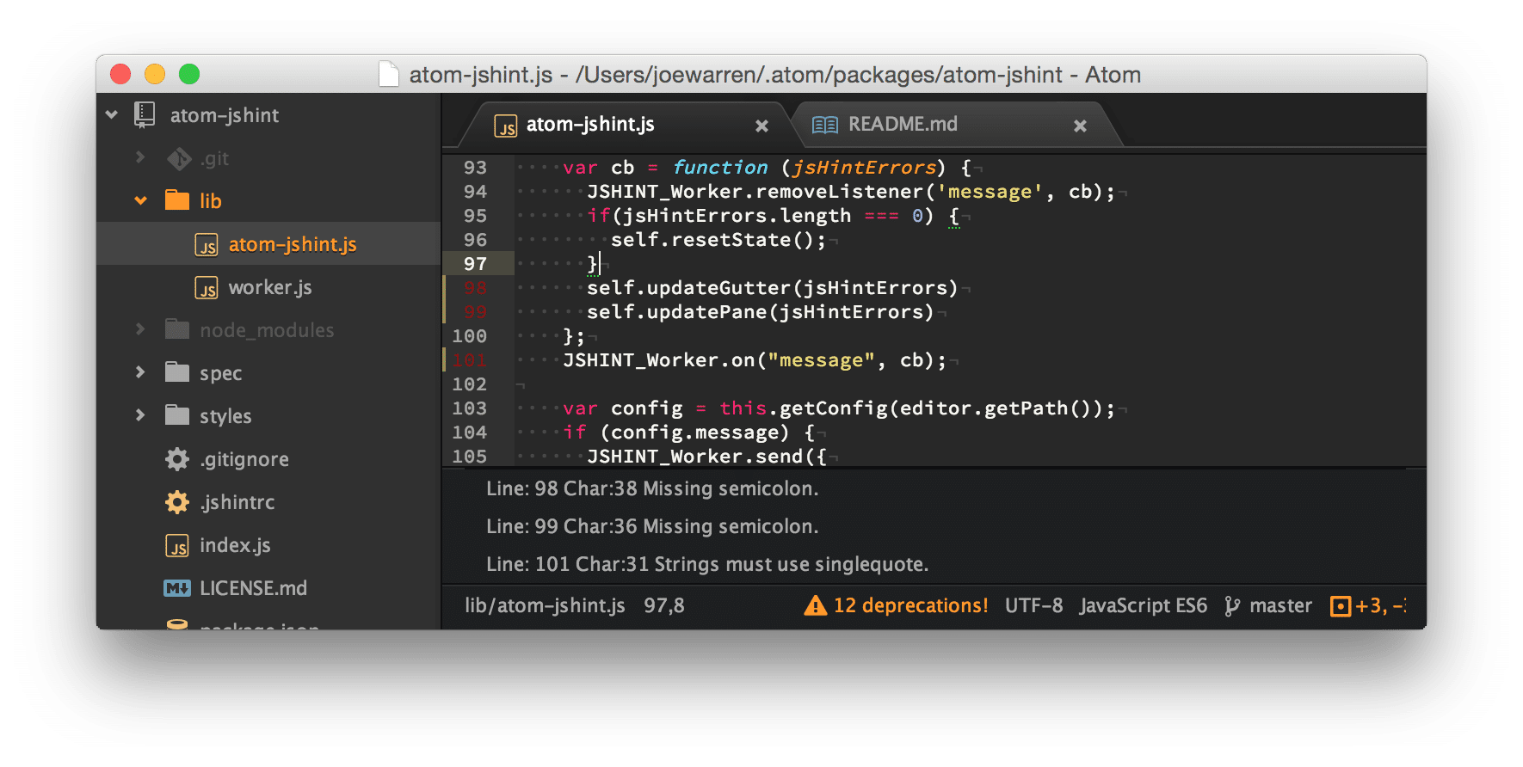
Task: Click the gear icon beside .gitignore
Action: point(177,459)
